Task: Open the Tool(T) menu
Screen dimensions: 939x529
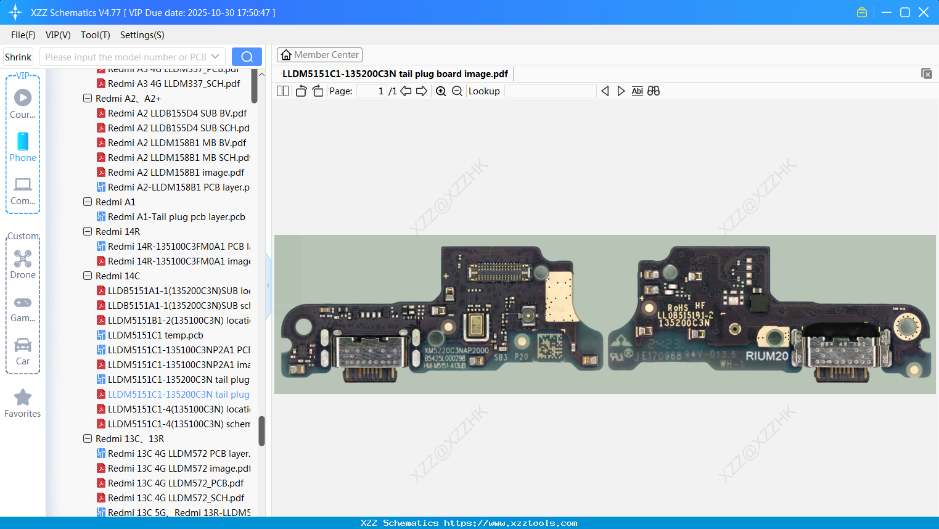Action: coord(95,35)
